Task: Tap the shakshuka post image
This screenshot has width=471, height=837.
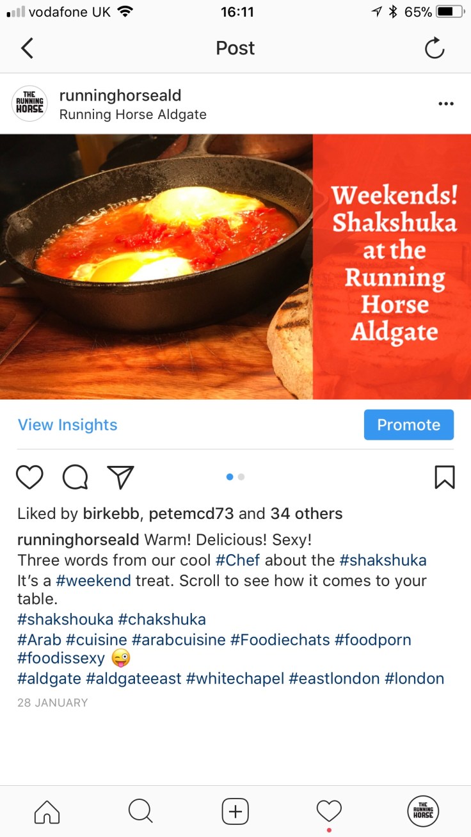Action: pyautogui.click(x=235, y=267)
